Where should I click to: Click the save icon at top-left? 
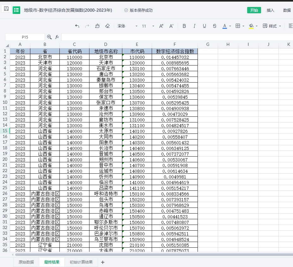(6, 9)
